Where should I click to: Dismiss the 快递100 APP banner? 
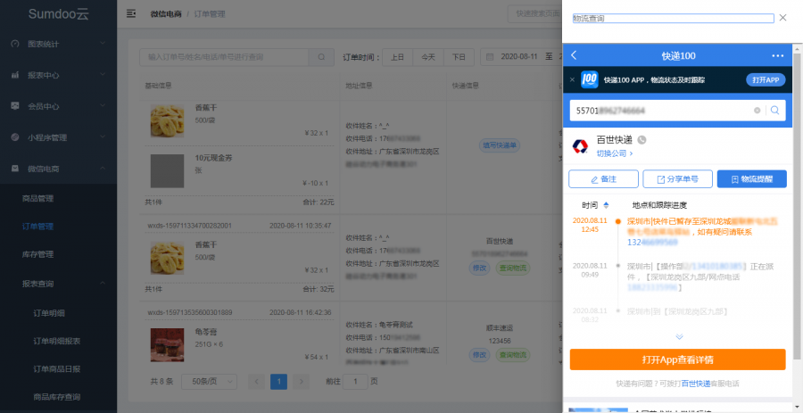point(572,80)
